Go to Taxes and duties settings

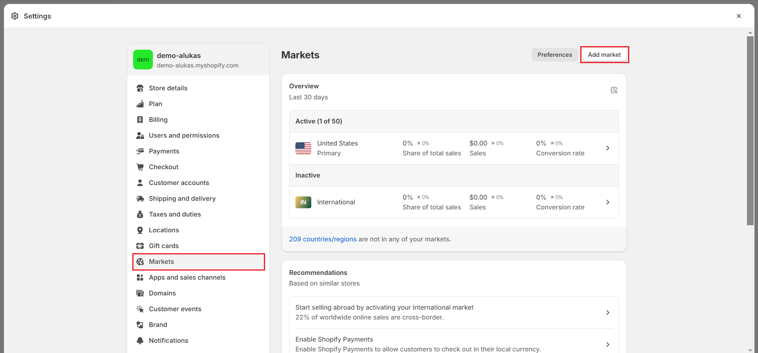[175, 215]
